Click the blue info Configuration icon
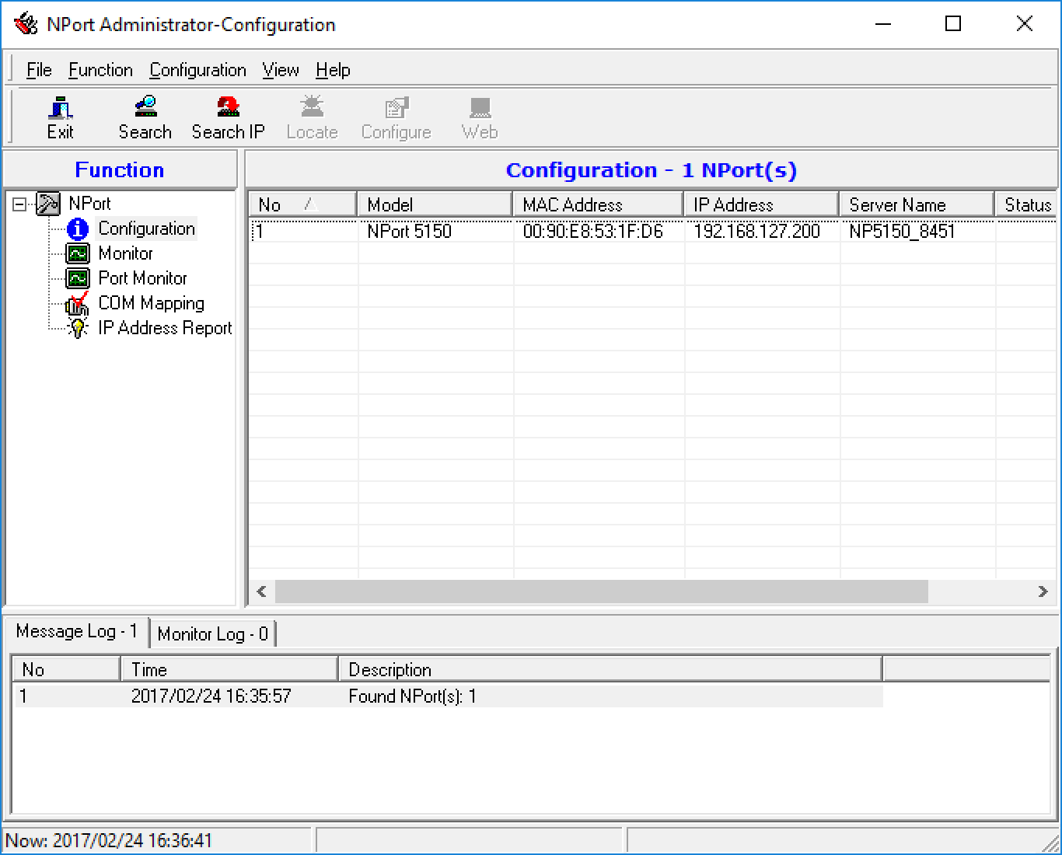1062x855 pixels. (x=78, y=229)
